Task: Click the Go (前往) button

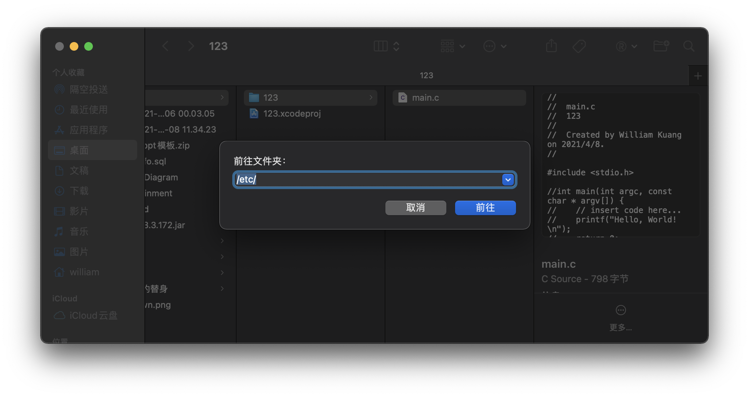Action: pos(485,208)
